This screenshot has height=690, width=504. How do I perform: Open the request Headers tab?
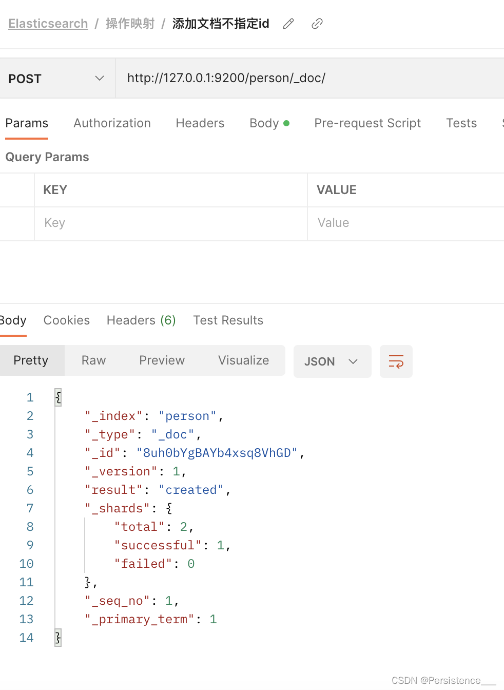[x=200, y=123]
